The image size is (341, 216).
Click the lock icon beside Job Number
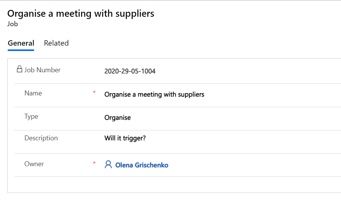click(x=19, y=69)
